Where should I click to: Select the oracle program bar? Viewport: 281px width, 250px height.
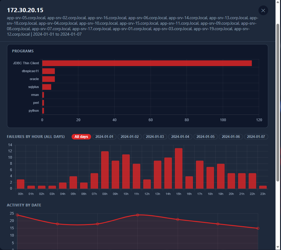48,79
